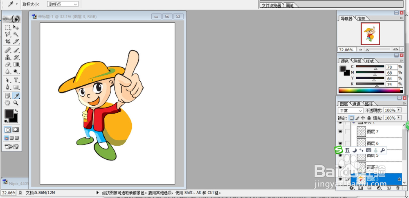Create a new layer

pyautogui.click(x=389, y=187)
